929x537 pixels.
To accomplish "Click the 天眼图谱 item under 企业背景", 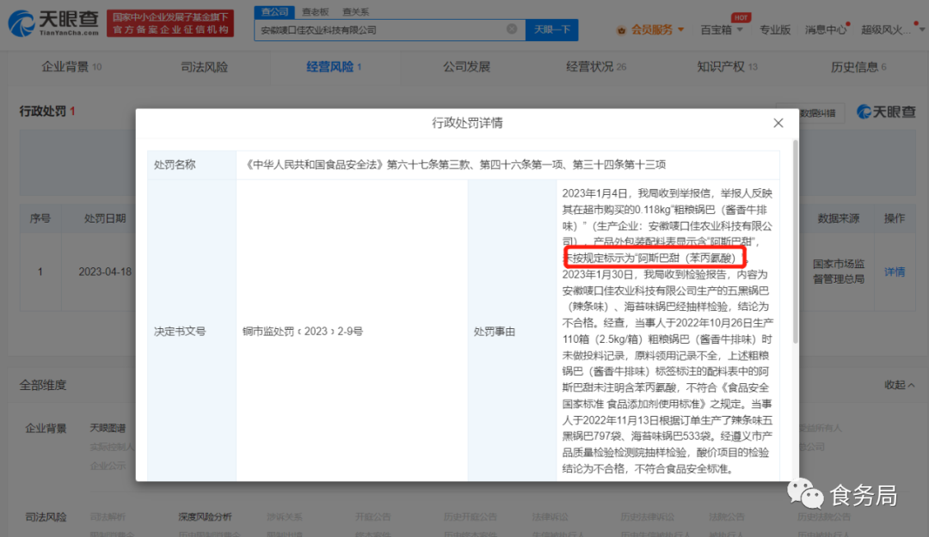I will click(x=108, y=428).
